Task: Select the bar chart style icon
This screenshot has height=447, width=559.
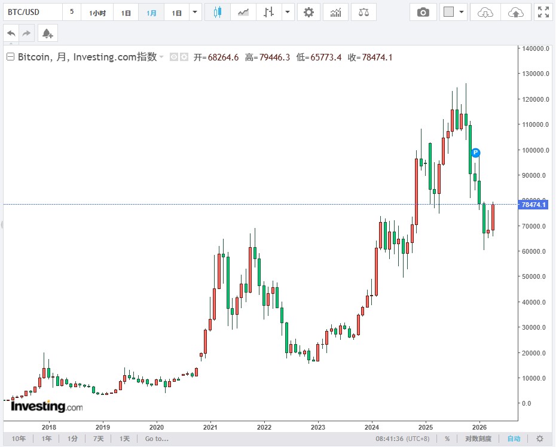Action: [x=269, y=13]
